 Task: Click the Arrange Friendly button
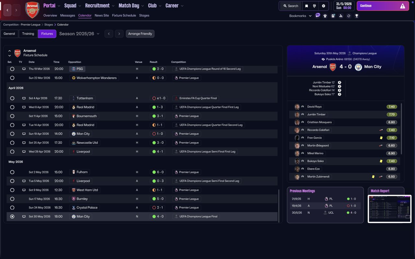140,34
